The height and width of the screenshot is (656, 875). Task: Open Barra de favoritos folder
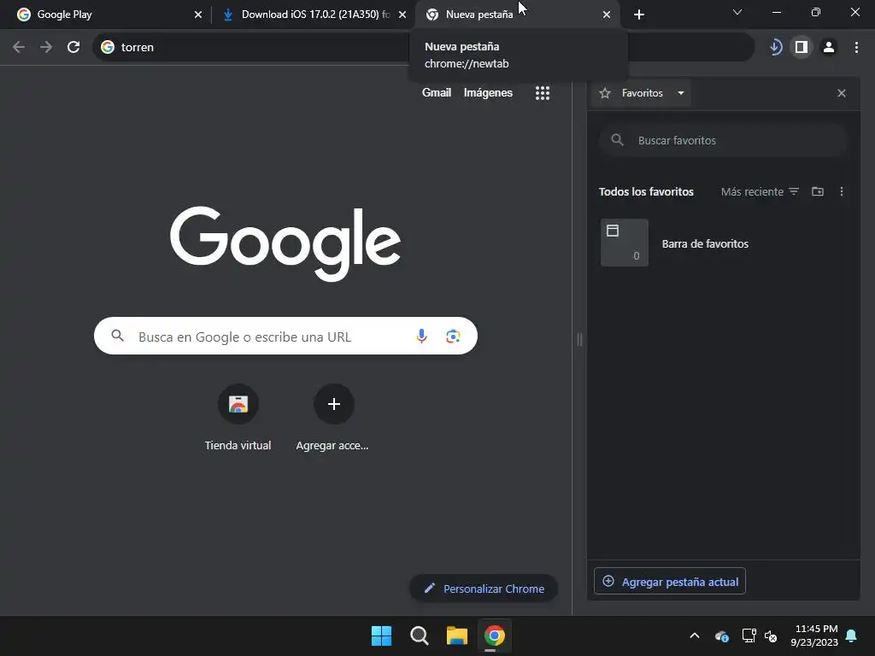[x=723, y=243]
